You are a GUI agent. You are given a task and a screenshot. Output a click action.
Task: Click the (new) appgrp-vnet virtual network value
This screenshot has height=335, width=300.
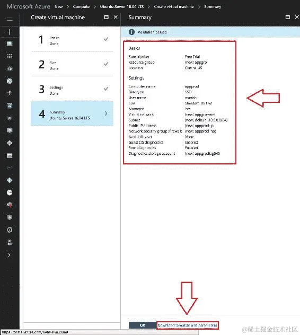(x=200, y=114)
